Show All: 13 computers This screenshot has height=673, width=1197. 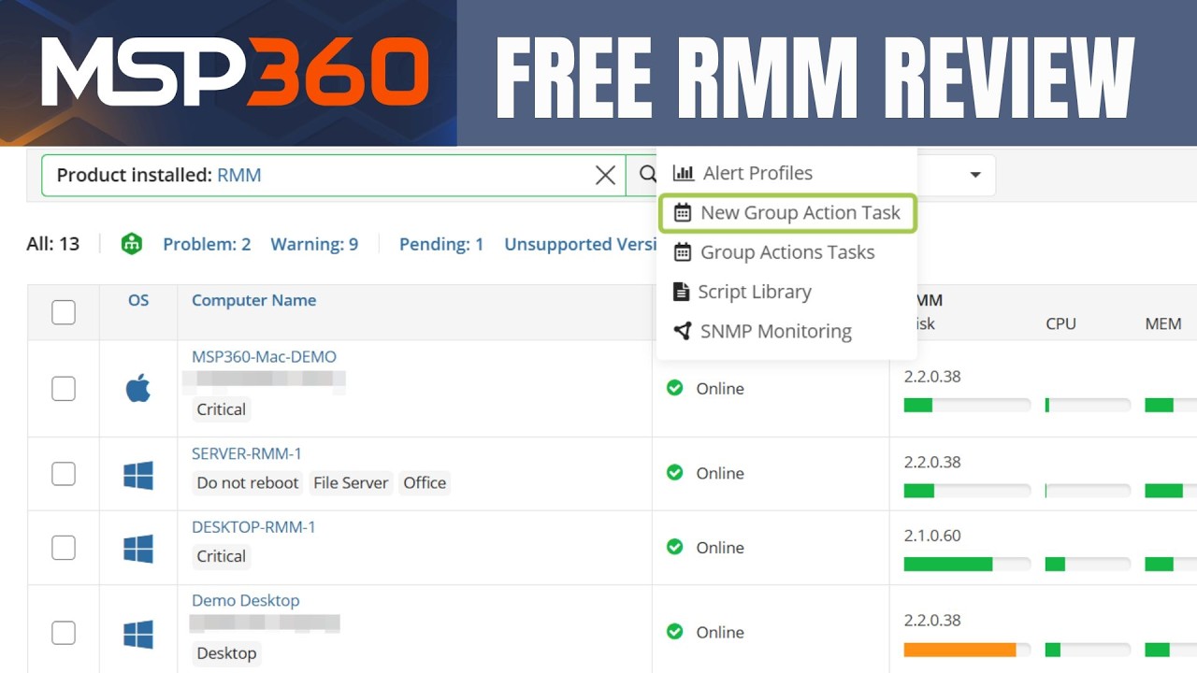[53, 244]
